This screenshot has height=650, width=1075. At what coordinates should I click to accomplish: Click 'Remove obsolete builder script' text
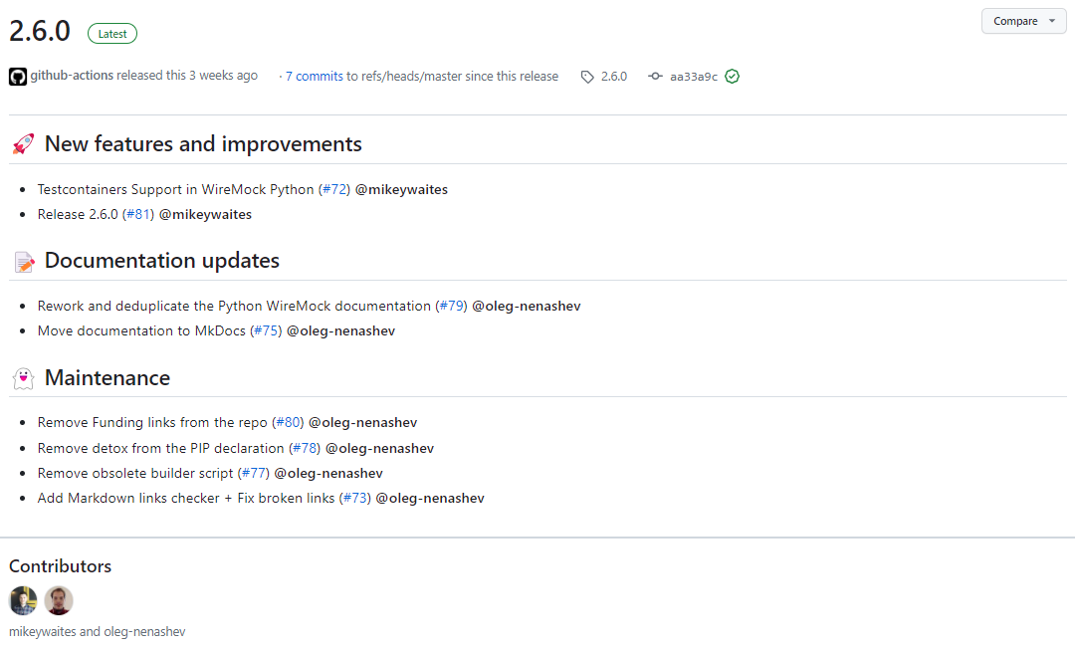coord(135,473)
